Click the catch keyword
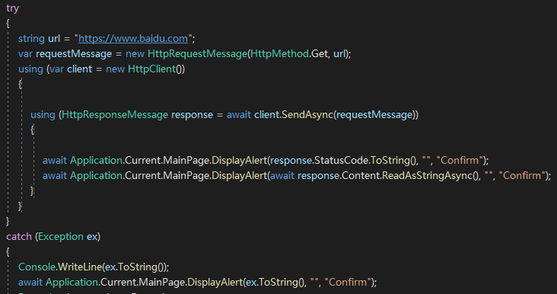 click(19, 236)
